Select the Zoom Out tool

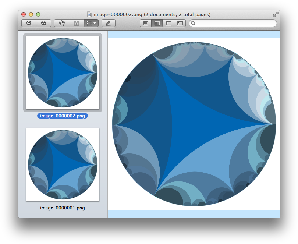29,23
